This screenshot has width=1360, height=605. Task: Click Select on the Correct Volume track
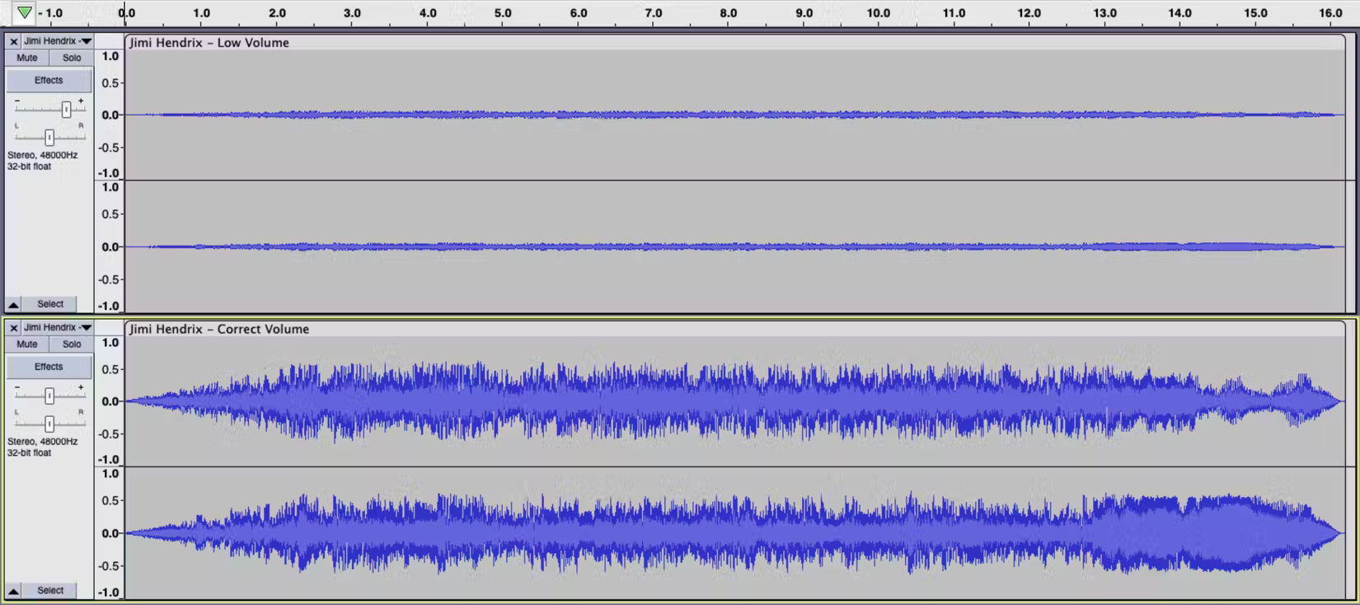[50, 591]
